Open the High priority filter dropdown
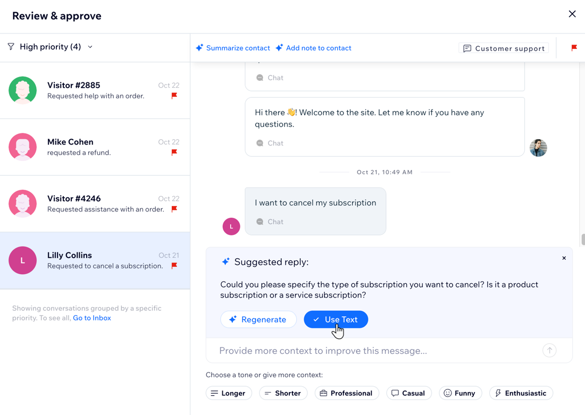The width and height of the screenshot is (585, 415). point(90,47)
